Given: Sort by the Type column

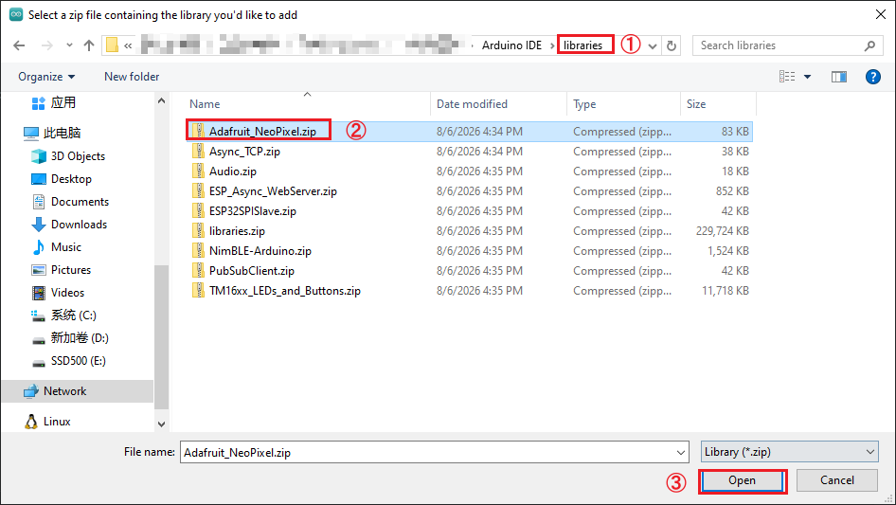Looking at the screenshot, I should click(x=584, y=104).
